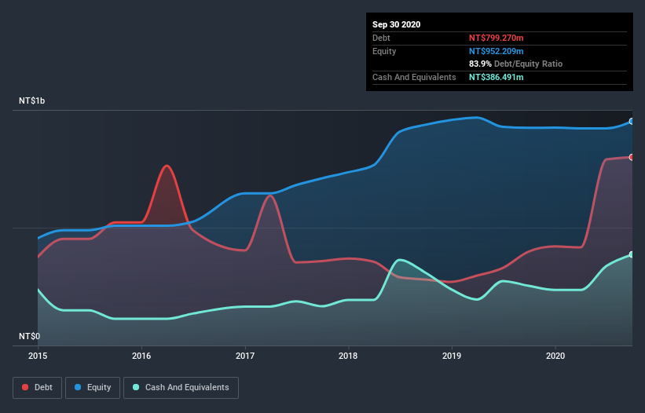Toggle Cash And Equivalents legend button

(181, 388)
